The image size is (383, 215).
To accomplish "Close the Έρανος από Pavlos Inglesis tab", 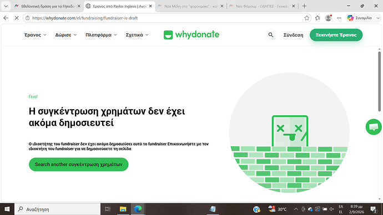I will click(150, 6).
